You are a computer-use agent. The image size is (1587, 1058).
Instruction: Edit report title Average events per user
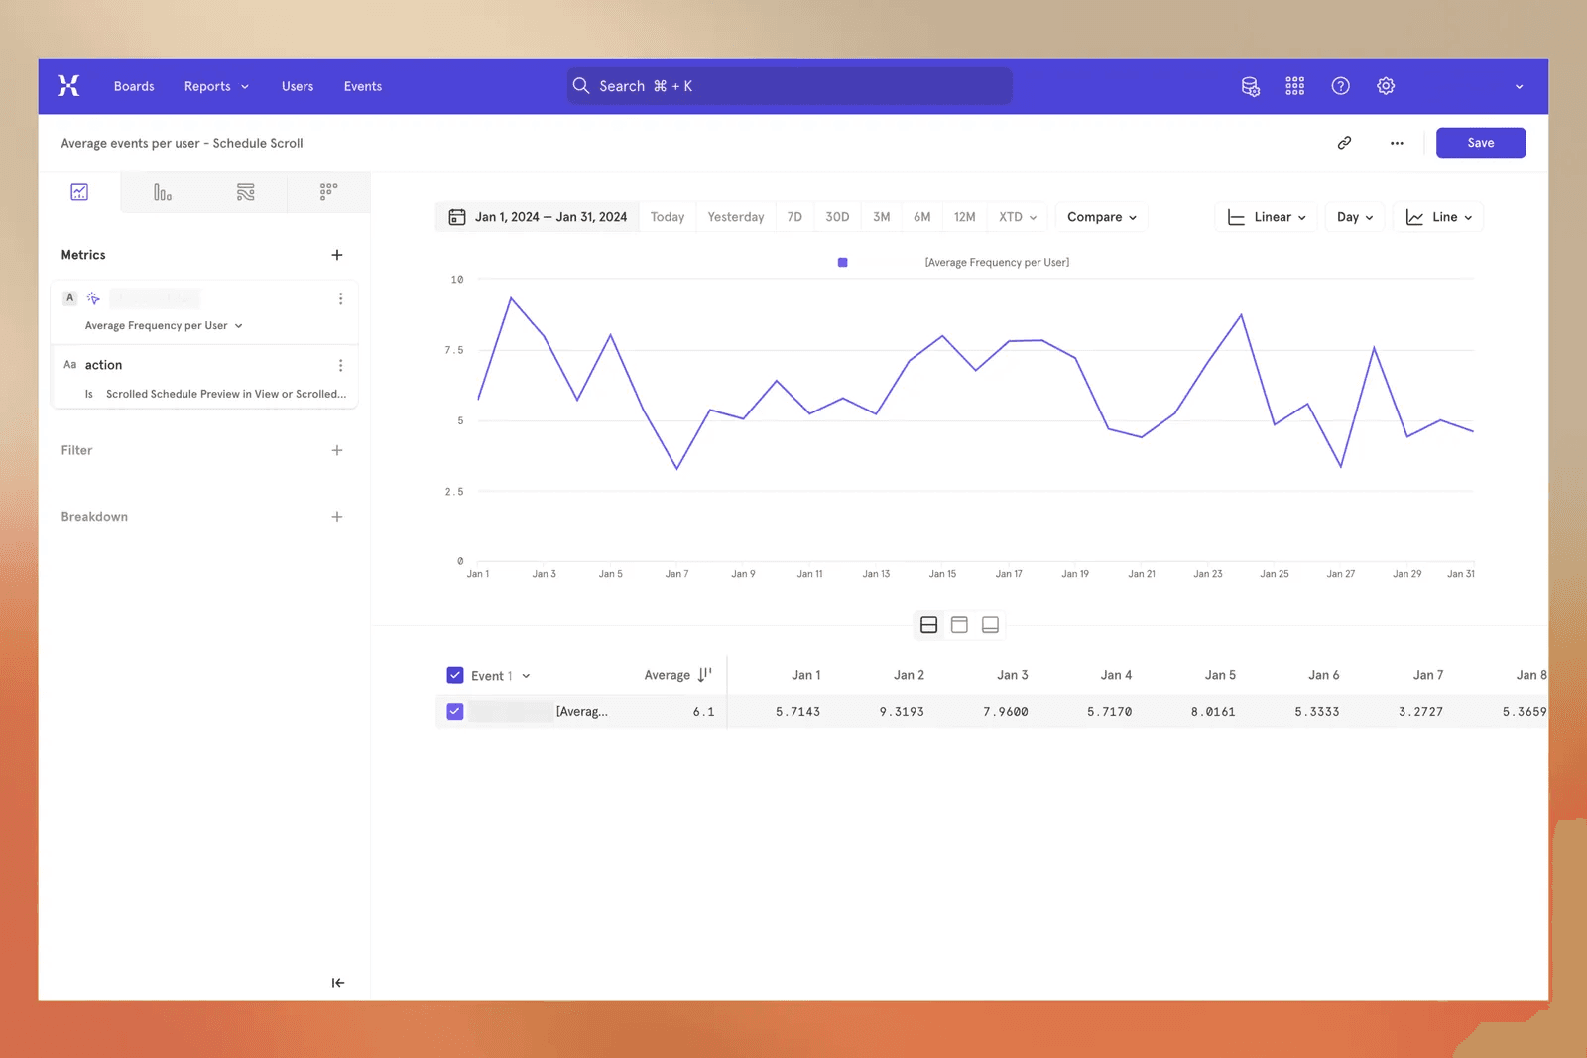[183, 143]
